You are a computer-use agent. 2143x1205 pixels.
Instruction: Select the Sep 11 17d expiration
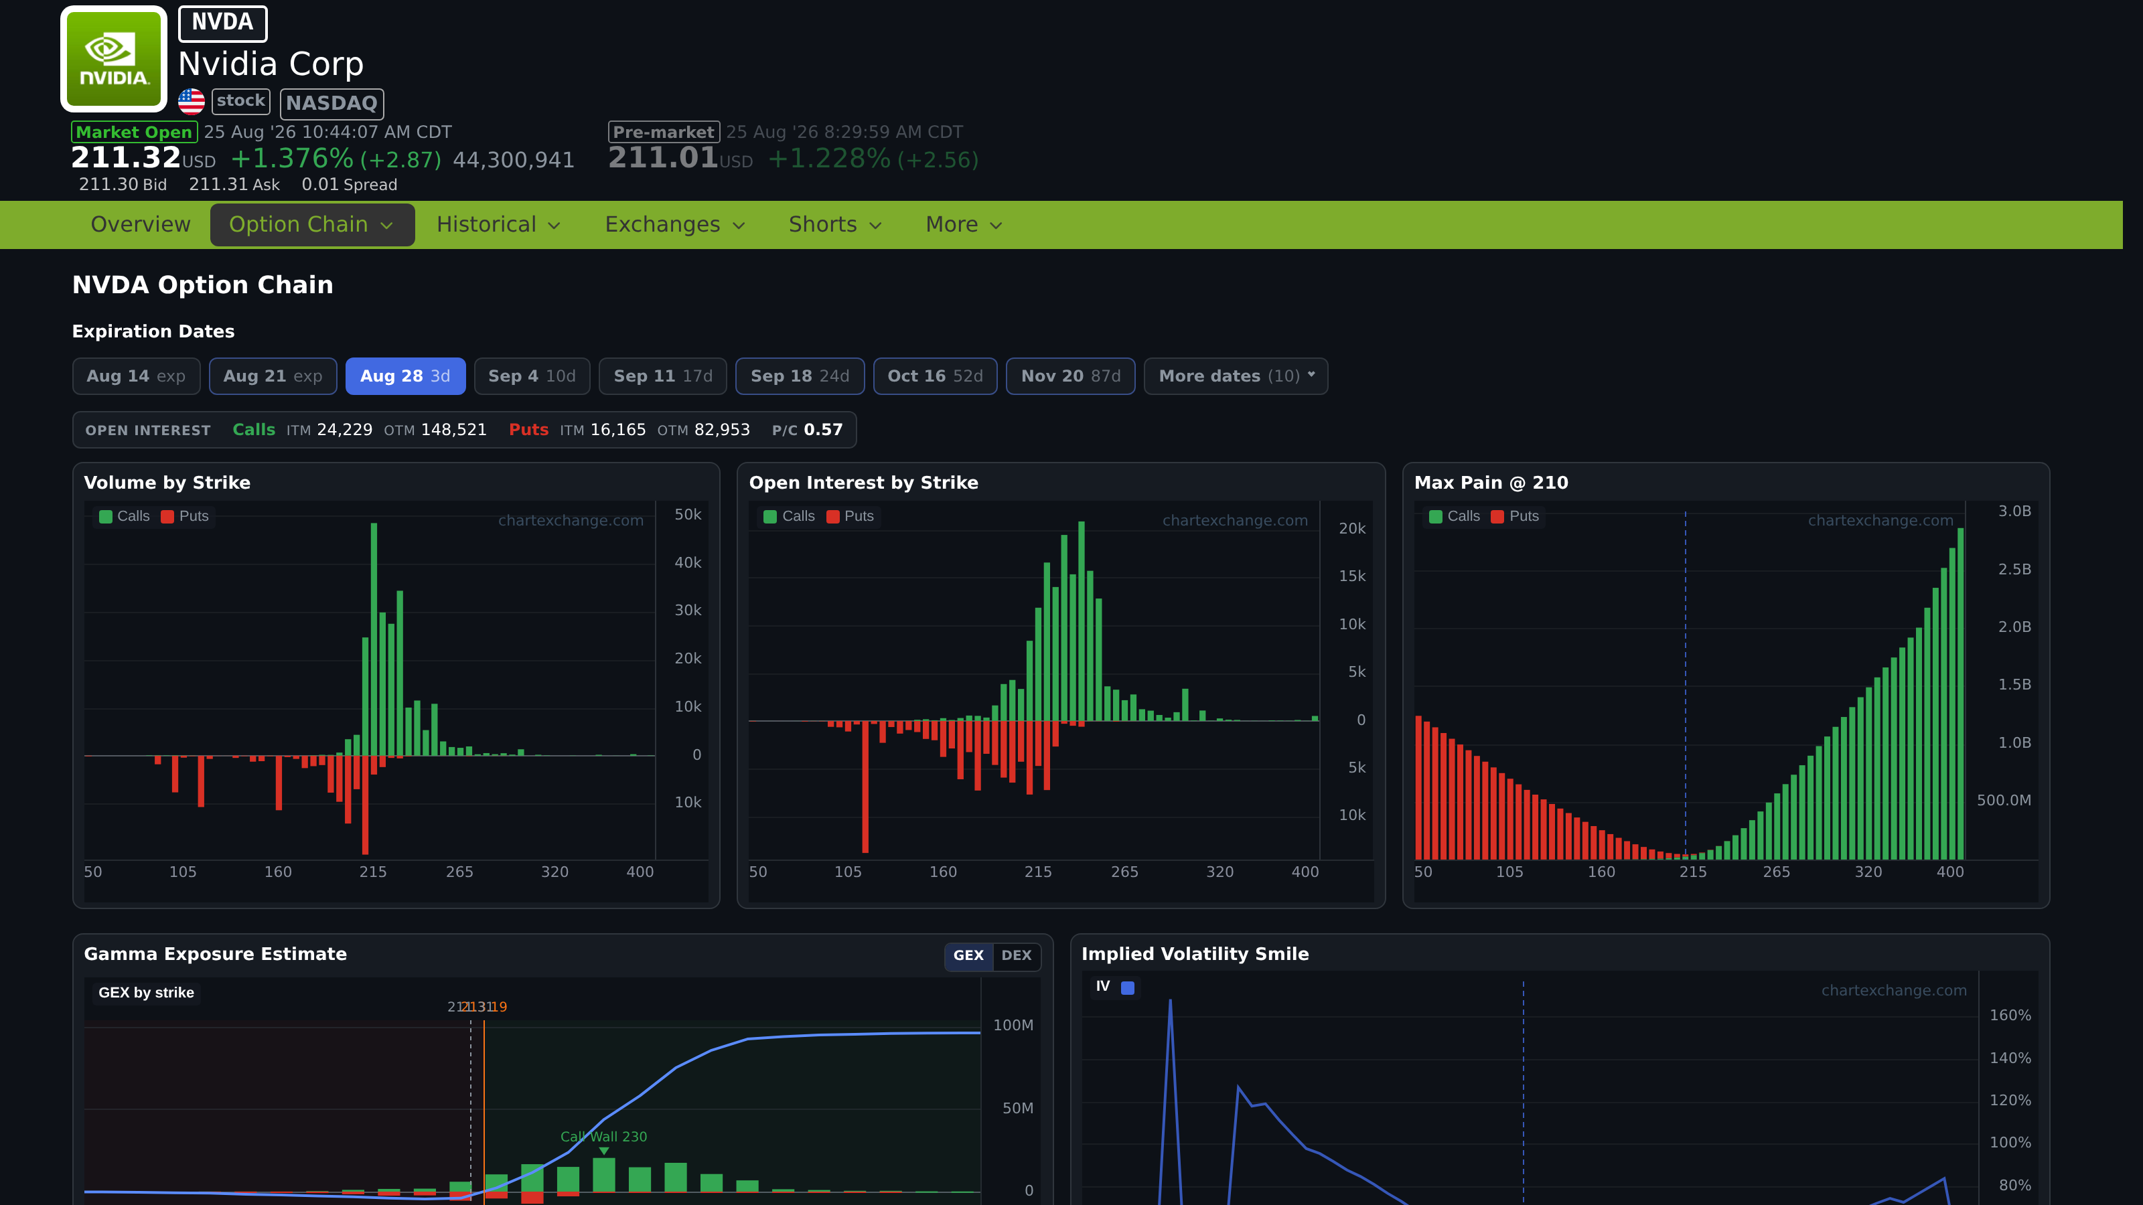663,376
